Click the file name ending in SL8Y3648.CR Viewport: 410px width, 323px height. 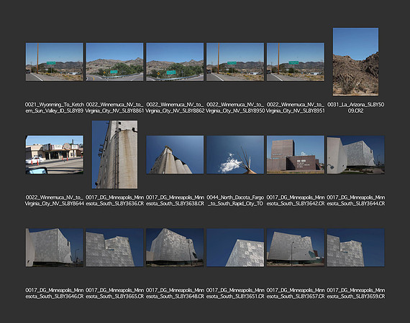(175, 294)
